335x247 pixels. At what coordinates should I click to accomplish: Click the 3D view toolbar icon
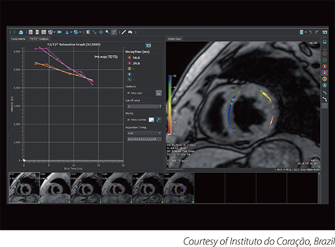[59, 32]
